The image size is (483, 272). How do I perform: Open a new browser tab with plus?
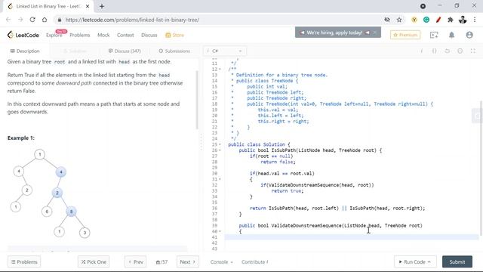(102, 6)
